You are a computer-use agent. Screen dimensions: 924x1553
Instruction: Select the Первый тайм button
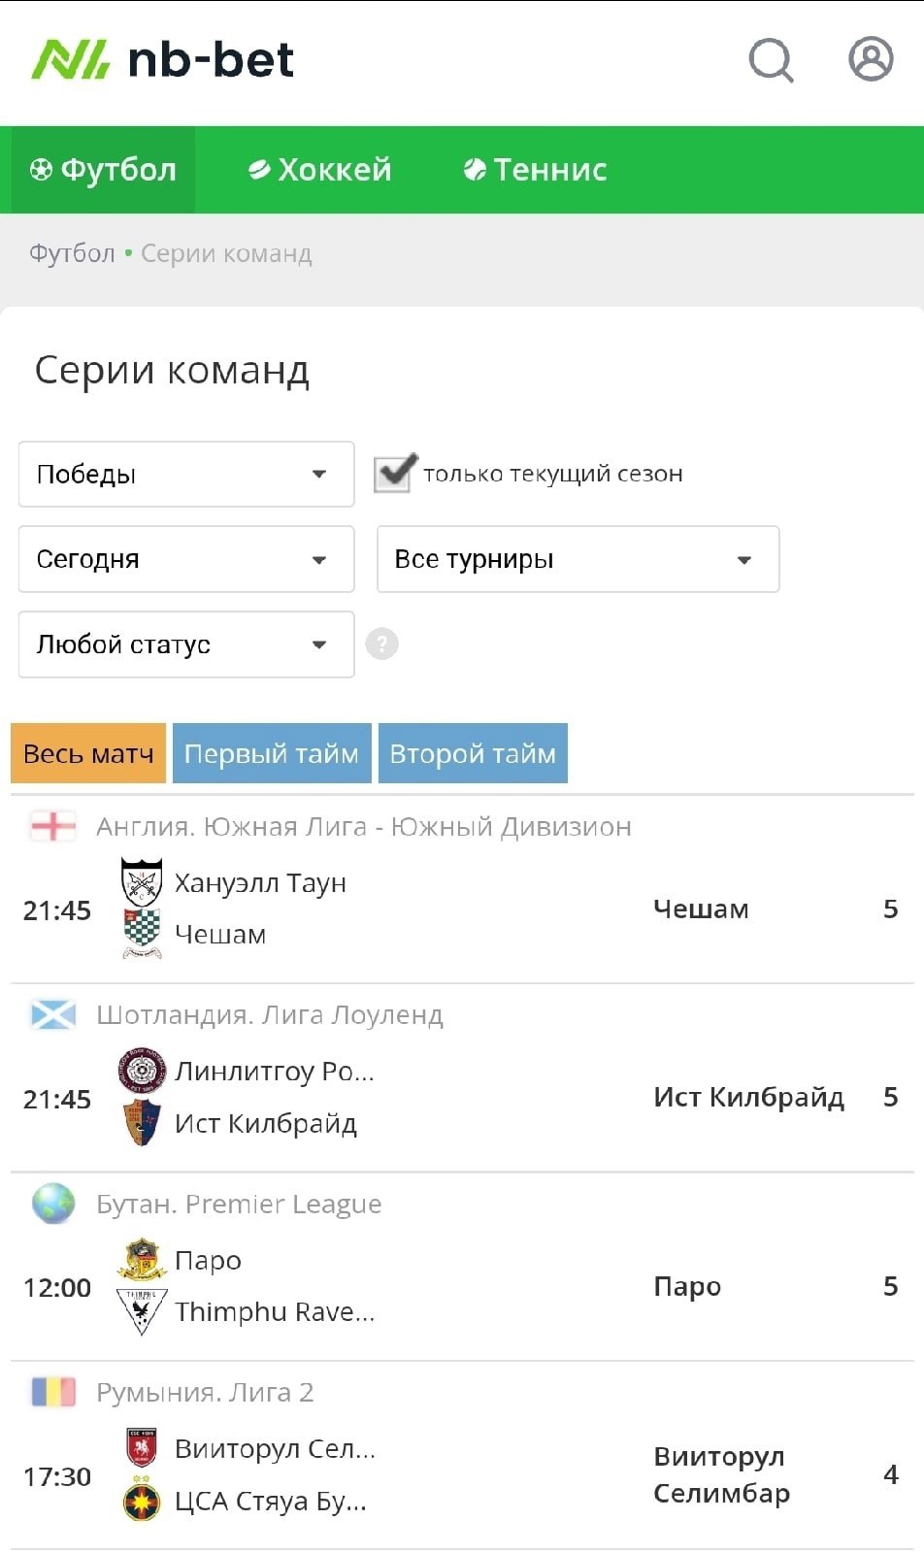272,753
